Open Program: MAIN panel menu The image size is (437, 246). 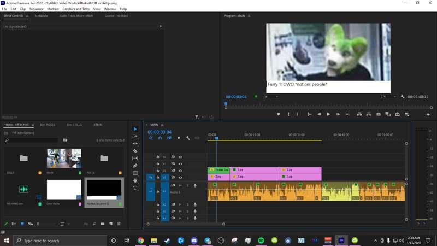click(249, 16)
